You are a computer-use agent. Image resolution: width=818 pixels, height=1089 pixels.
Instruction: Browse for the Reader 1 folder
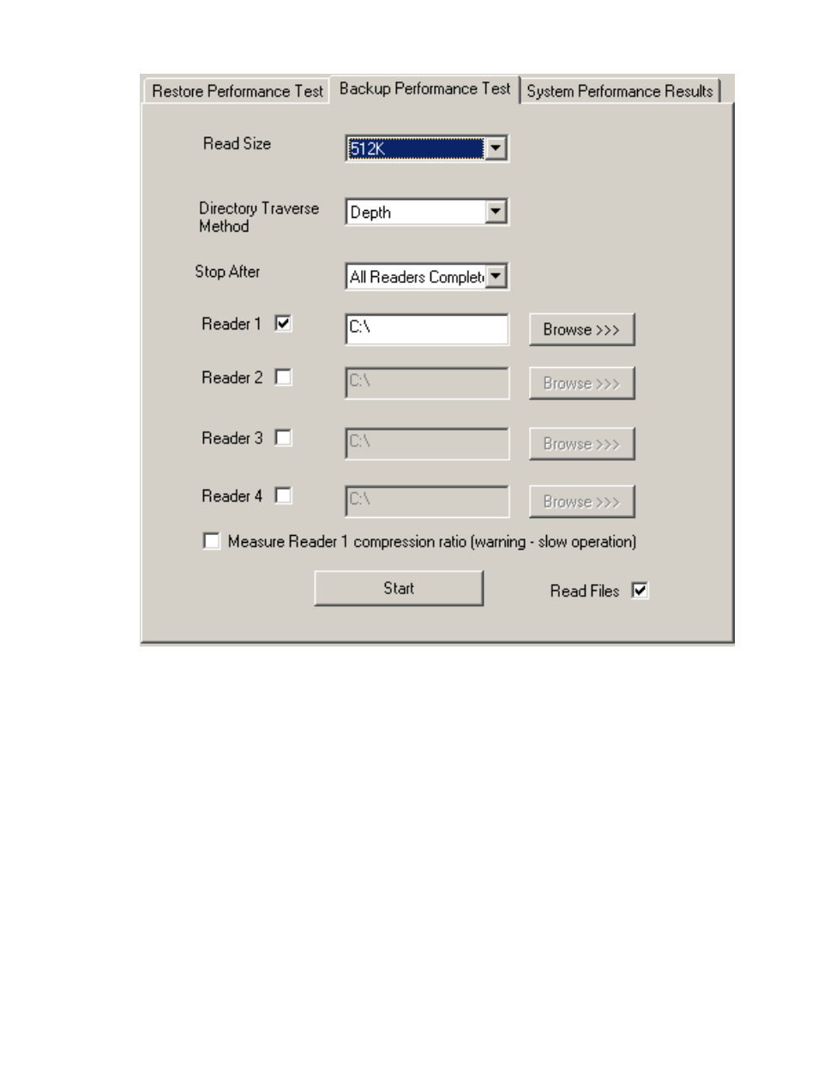581,329
